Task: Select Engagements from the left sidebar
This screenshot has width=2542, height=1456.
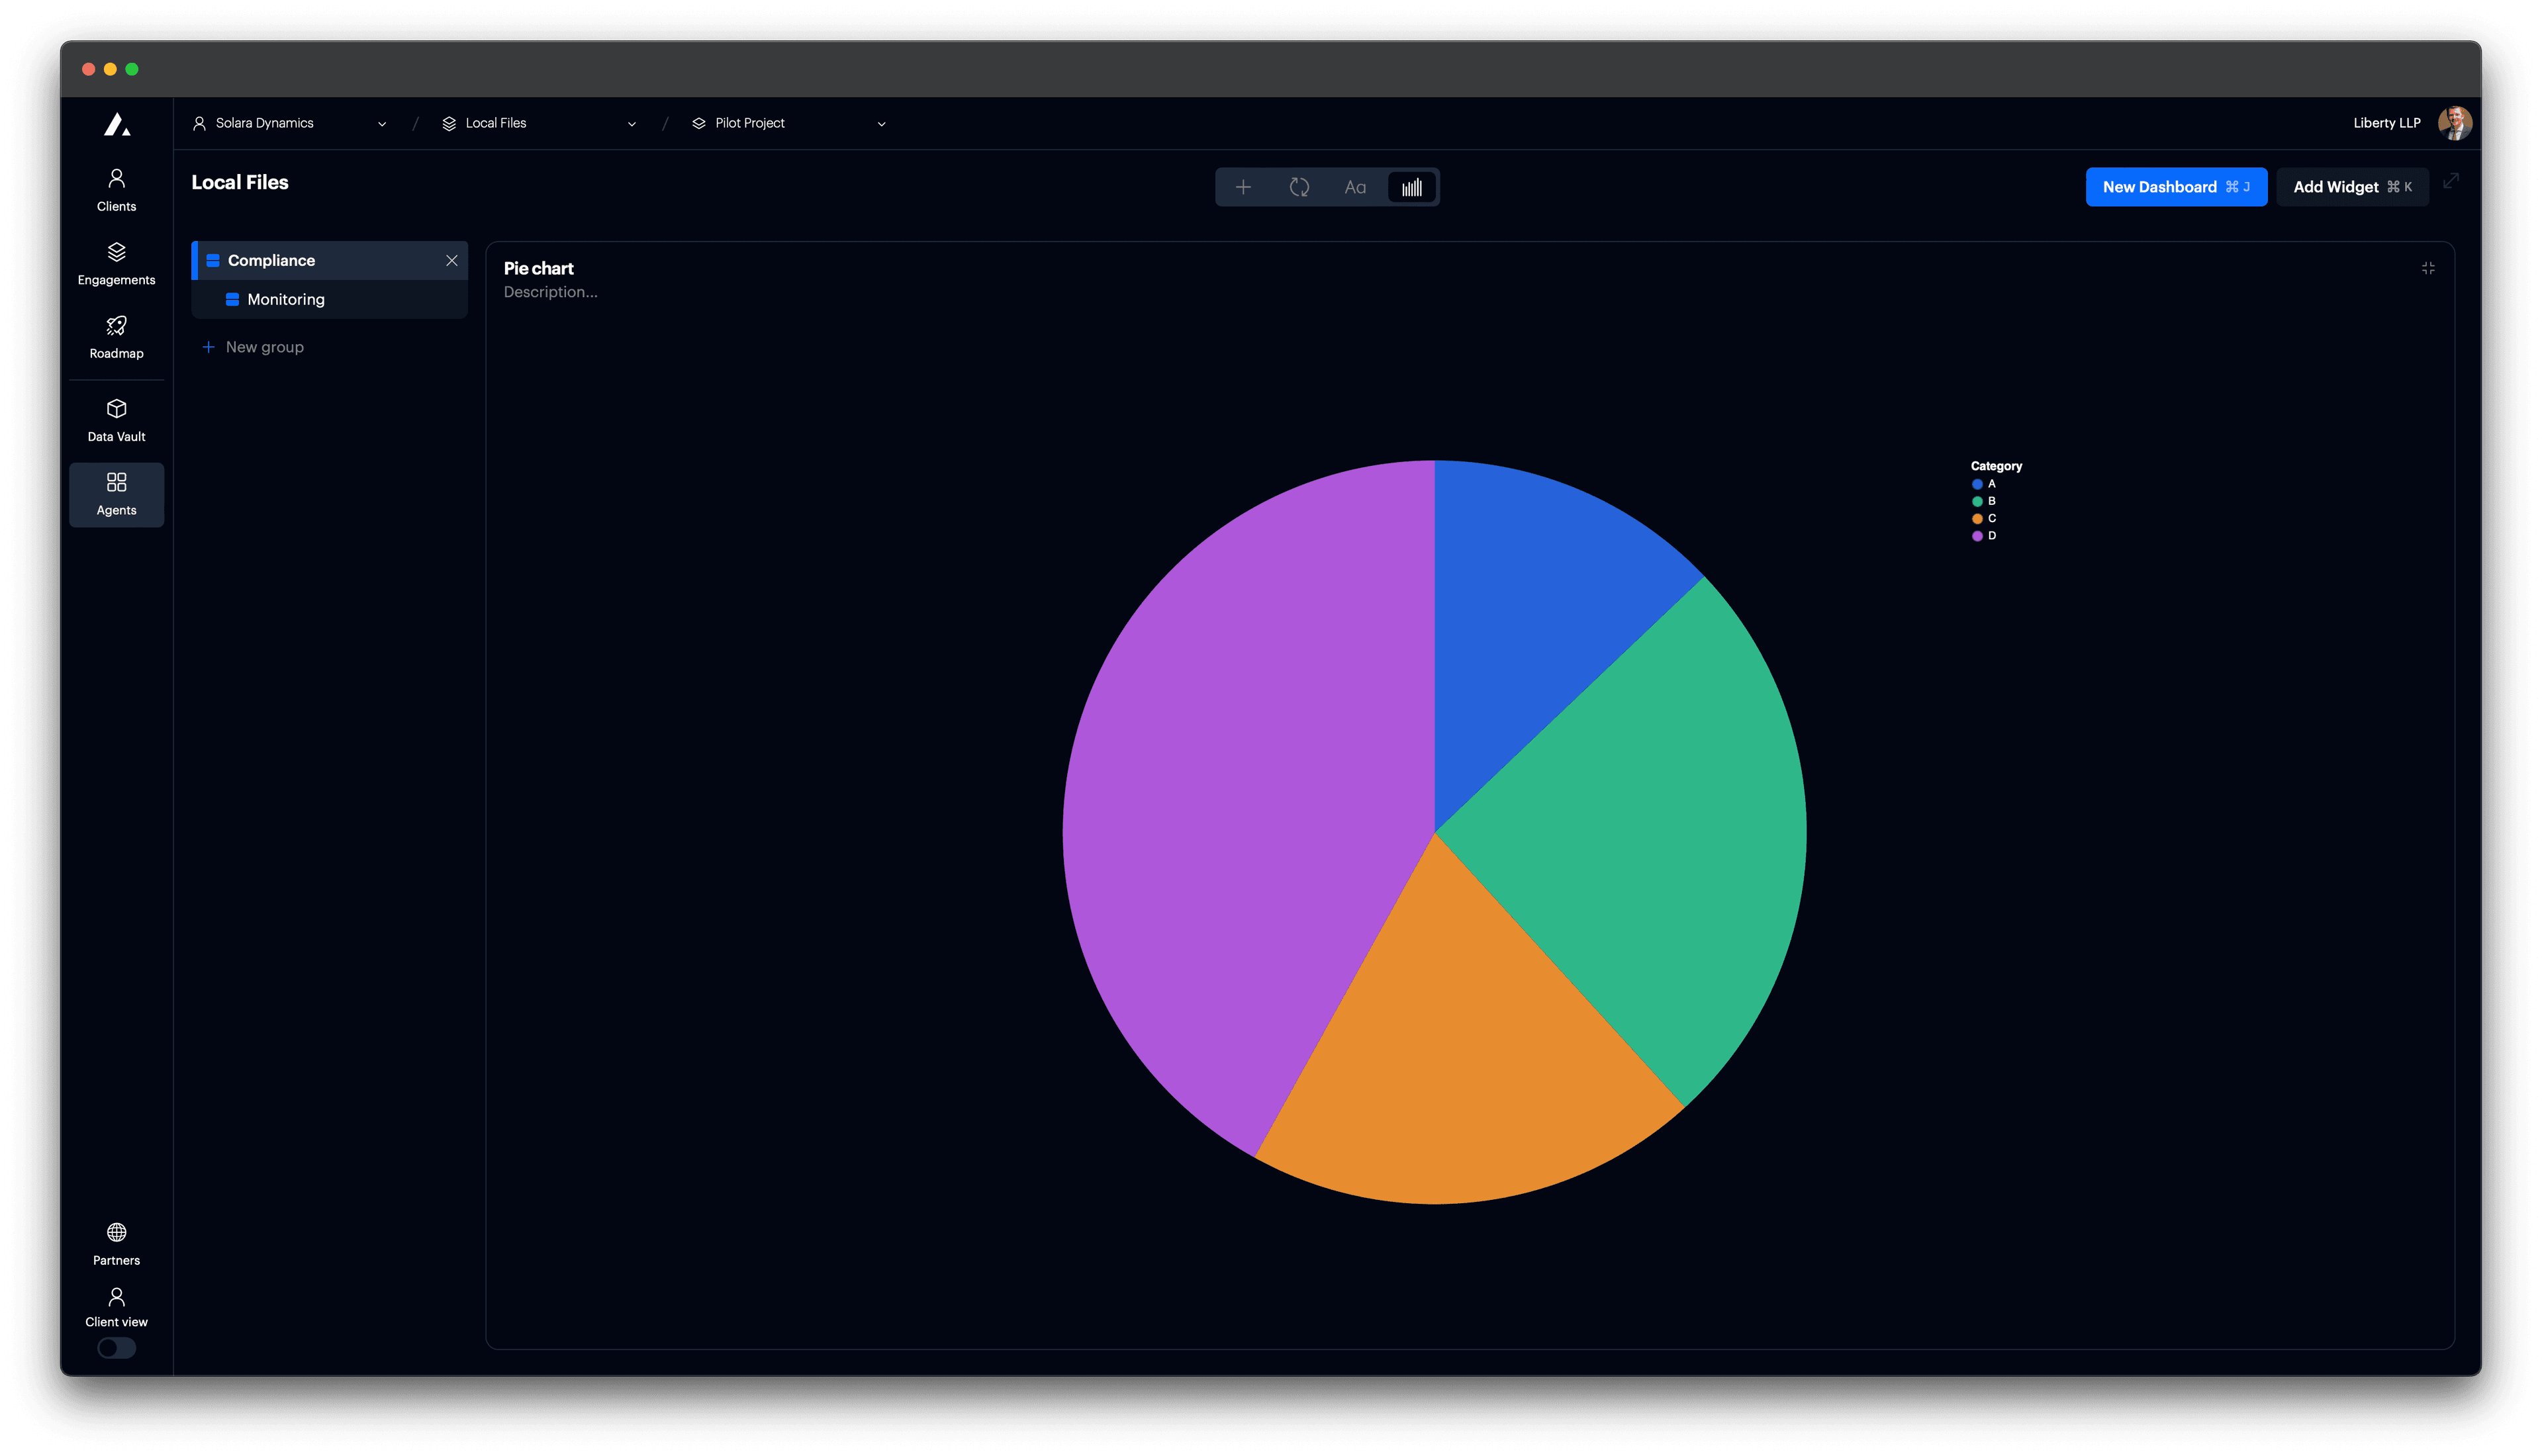Action: point(116,263)
